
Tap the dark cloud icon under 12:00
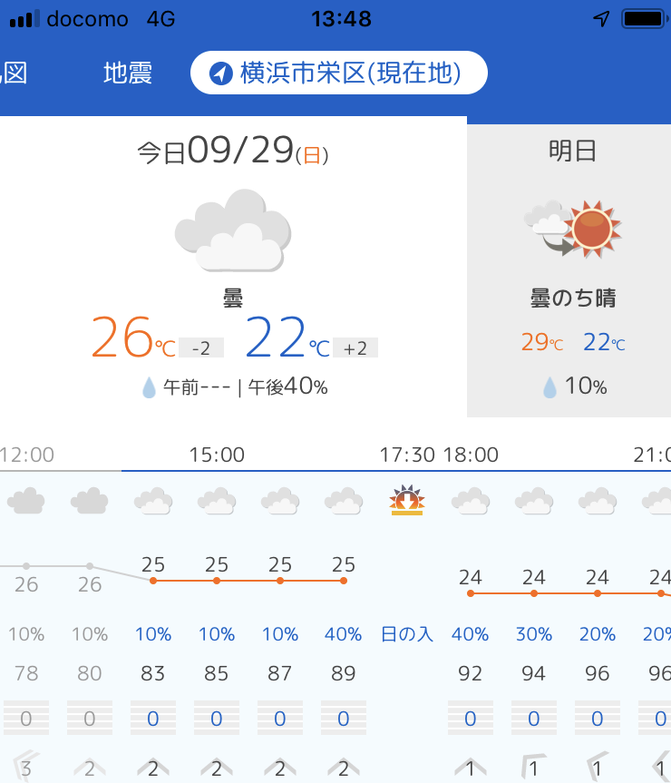click(x=26, y=501)
